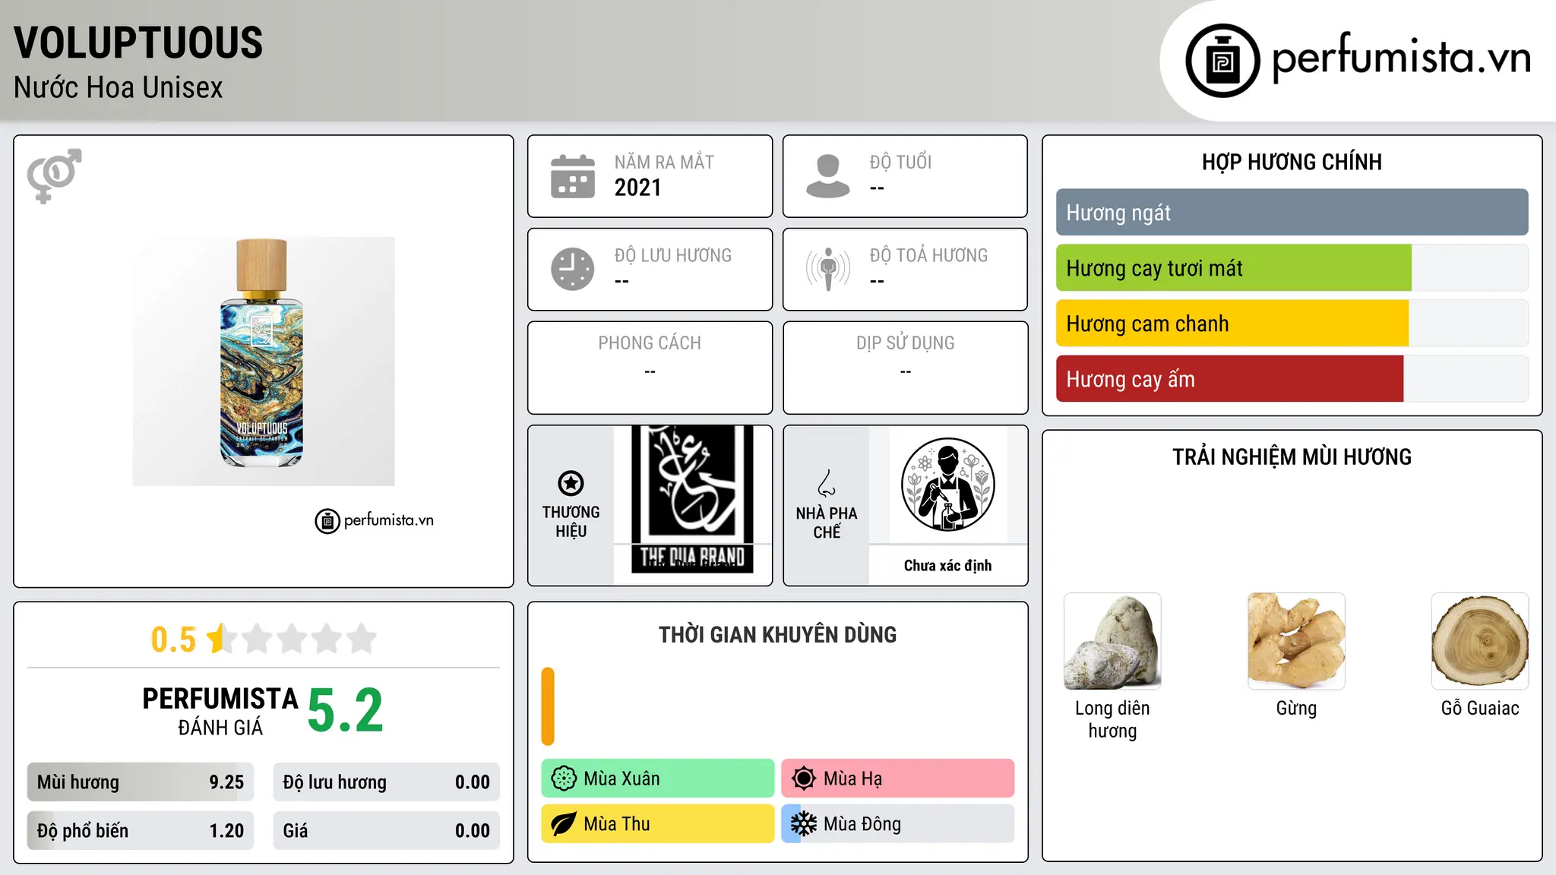
Task: Click the ĐỘ TUỔI label
Action: click(900, 162)
